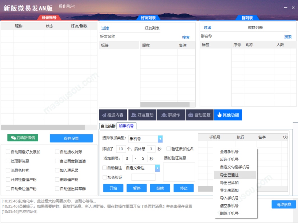298x224 pixels.
Task: Click the 暂停 button
Action: click(x=137, y=188)
